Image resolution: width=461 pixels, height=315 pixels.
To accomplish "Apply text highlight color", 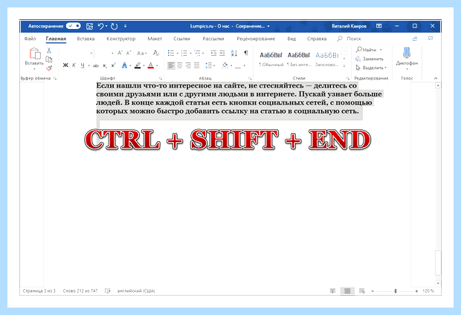I will [138, 65].
